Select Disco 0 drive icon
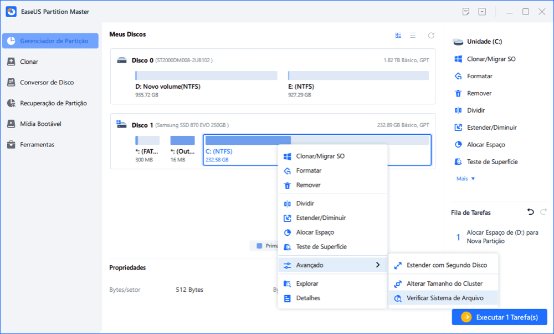 pyautogui.click(x=122, y=60)
